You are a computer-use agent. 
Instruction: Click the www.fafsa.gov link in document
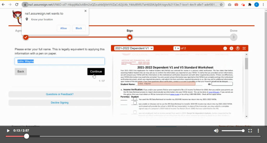(x=214, y=92)
